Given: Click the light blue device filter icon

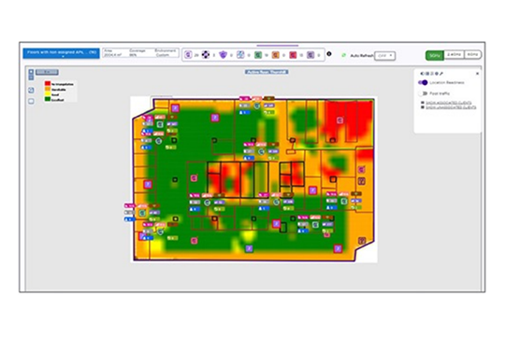Looking at the screenshot, I should 240,55.
